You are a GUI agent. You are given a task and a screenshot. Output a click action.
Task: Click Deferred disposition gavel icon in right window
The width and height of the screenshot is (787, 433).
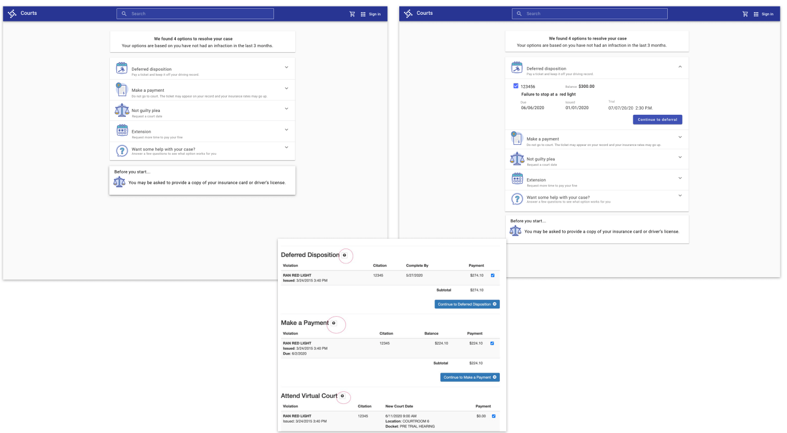point(517,68)
